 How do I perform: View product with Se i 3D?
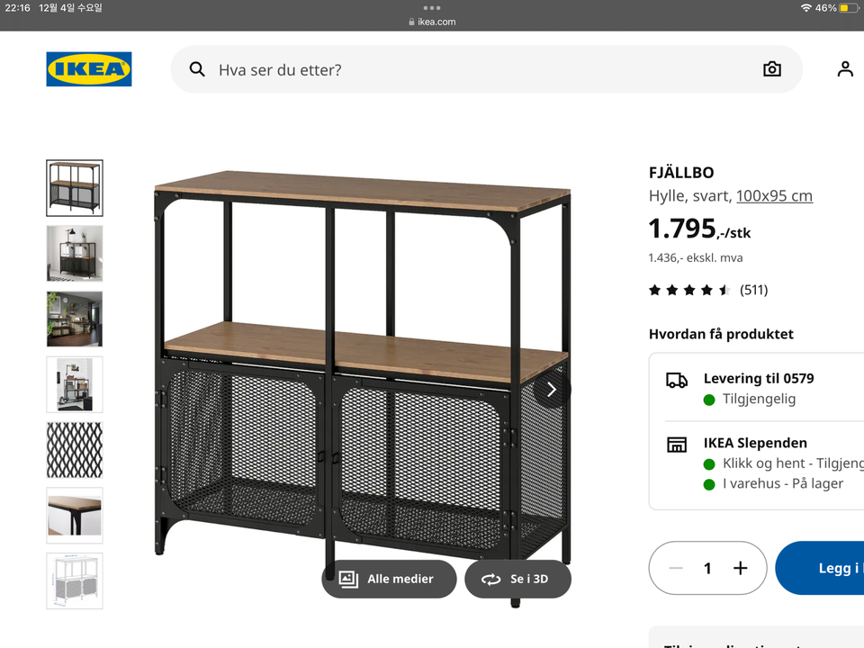[x=517, y=579]
